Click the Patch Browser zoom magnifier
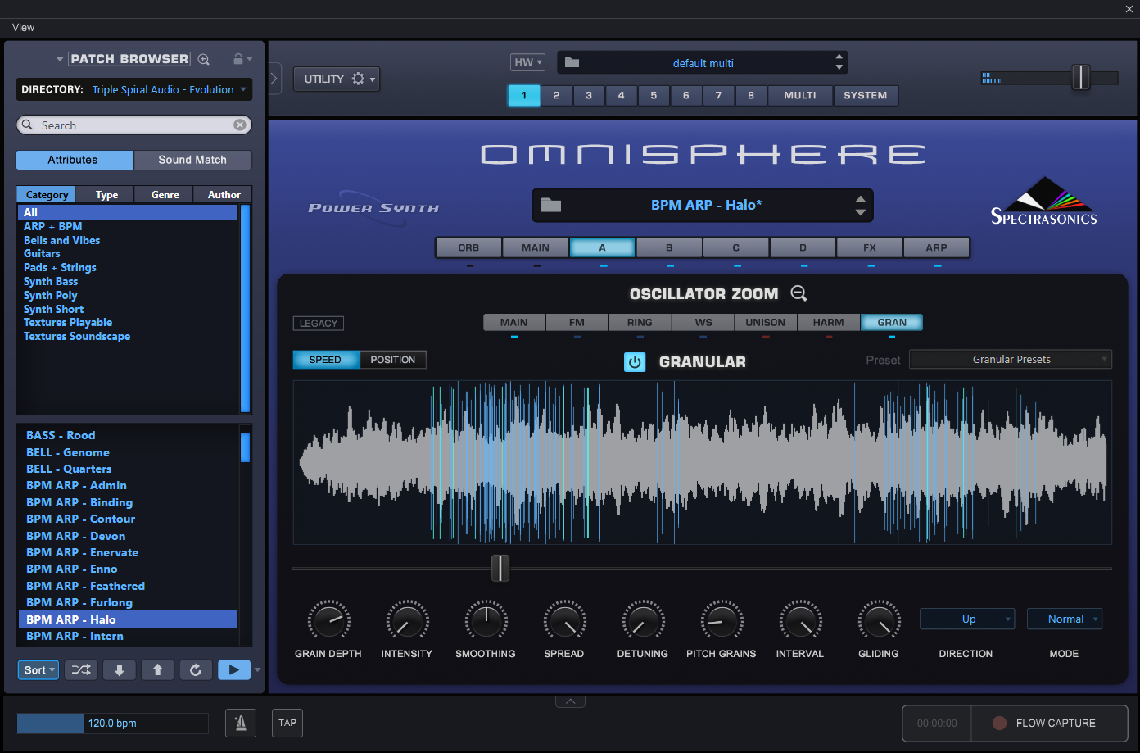 (x=204, y=59)
